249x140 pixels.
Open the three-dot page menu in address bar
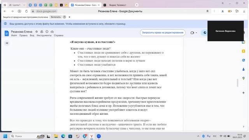(214, 11)
